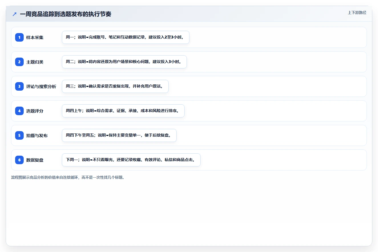
Task: Click the step 6 number badge
Action: click(19, 160)
